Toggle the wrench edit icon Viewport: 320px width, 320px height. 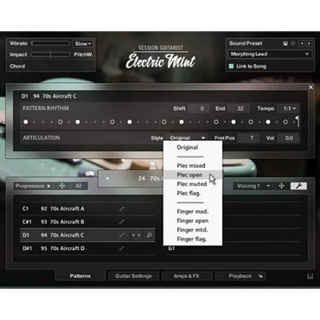point(298,186)
